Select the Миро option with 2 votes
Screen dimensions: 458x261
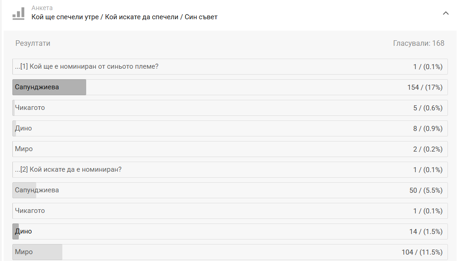tap(24, 149)
